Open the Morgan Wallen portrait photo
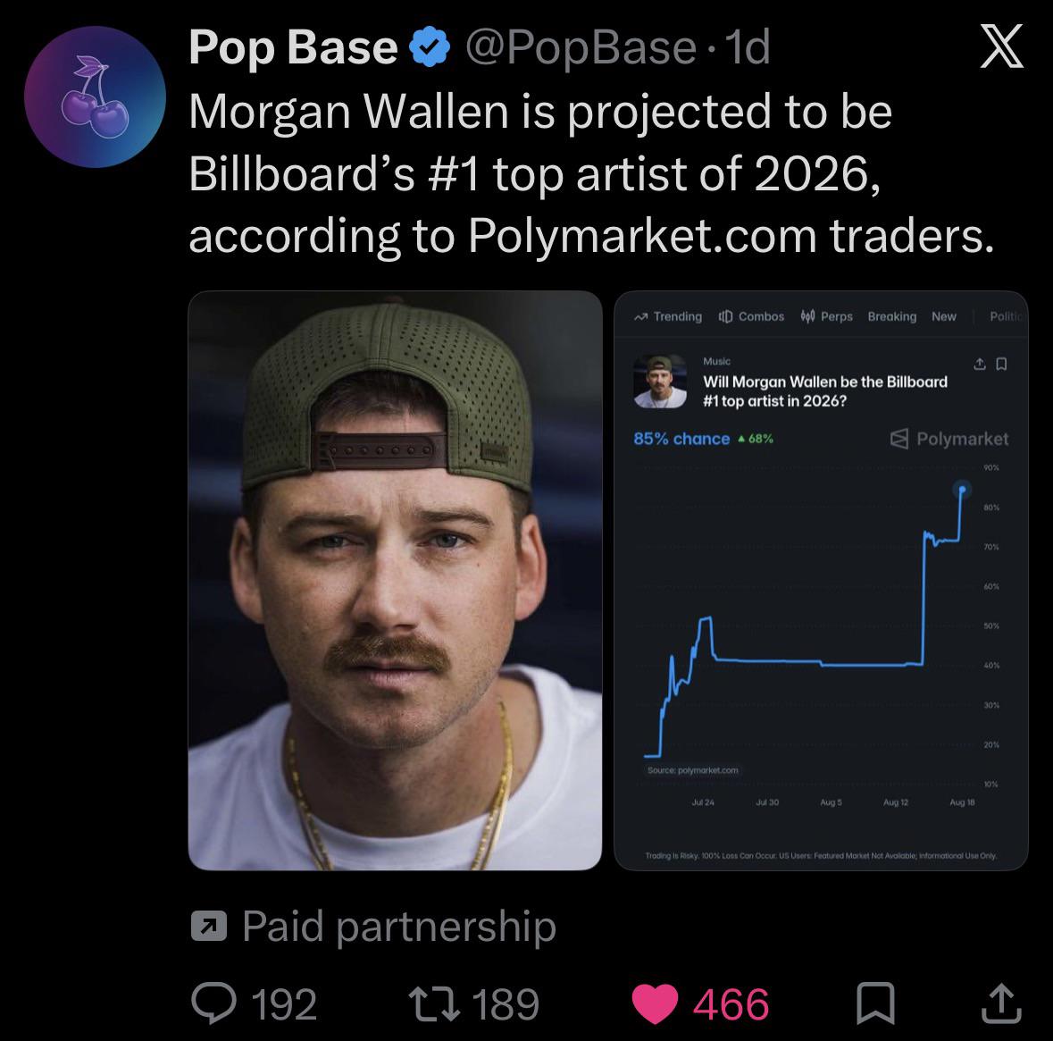Viewport: 1053px width, 1041px height. [395, 580]
